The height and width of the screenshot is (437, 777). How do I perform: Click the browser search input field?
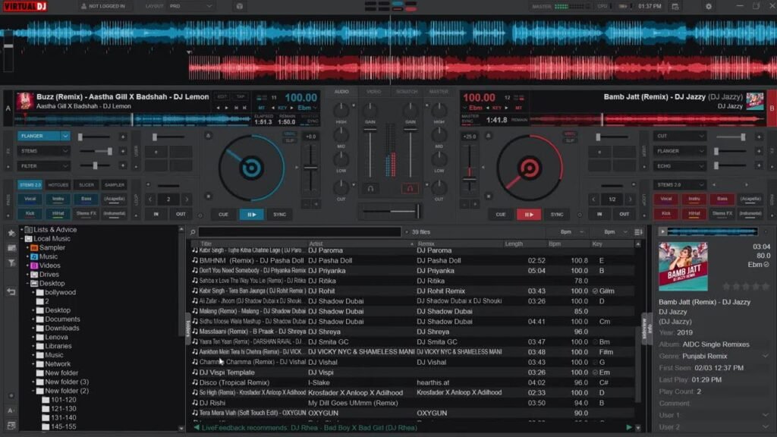click(x=299, y=232)
